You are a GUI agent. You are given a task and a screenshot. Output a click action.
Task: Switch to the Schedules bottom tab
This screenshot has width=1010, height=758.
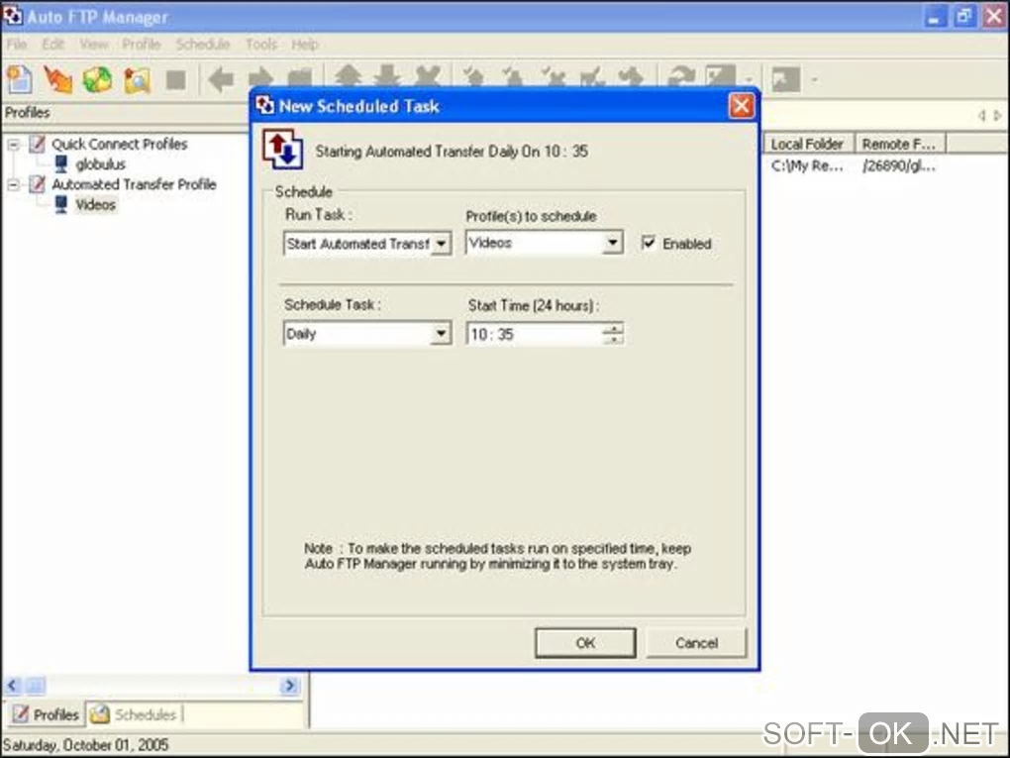(134, 714)
